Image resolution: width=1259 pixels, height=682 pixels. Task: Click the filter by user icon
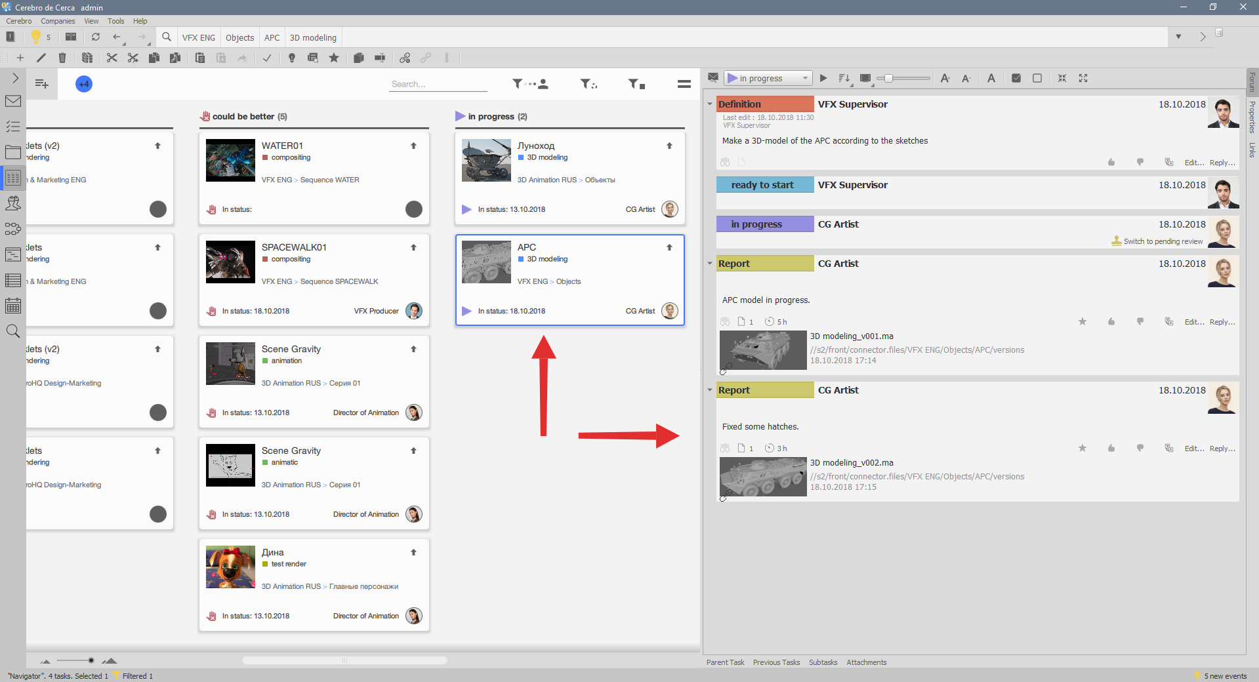[530, 84]
